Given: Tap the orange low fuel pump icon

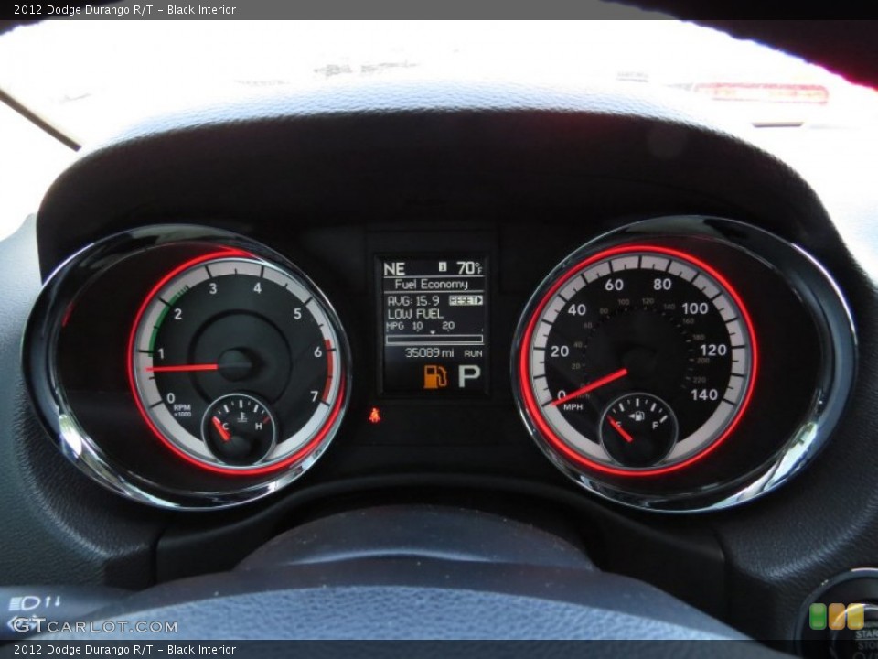Looking at the screenshot, I should pyautogui.click(x=435, y=376).
